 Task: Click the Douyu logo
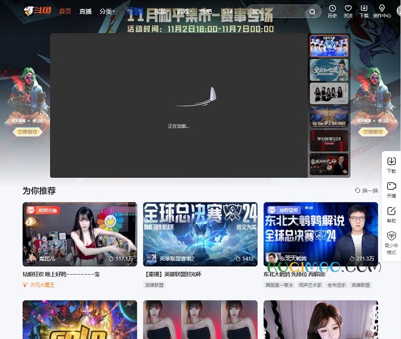37,11
